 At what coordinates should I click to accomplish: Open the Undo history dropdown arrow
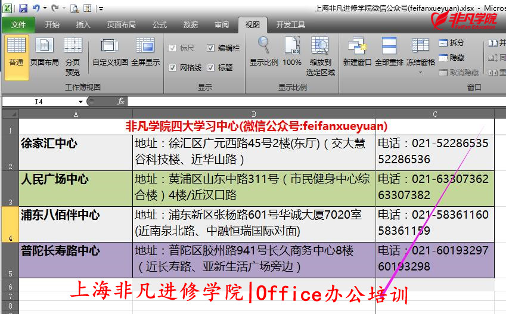(45, 8)
